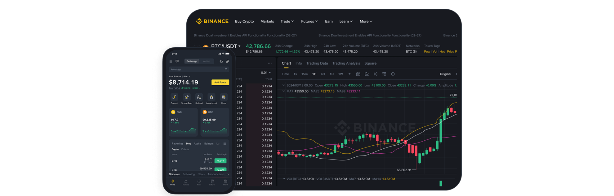Screen dimensions: 614x196
Task: Switch the phone toggle to Exchange
Action: (x=192, y=61)
